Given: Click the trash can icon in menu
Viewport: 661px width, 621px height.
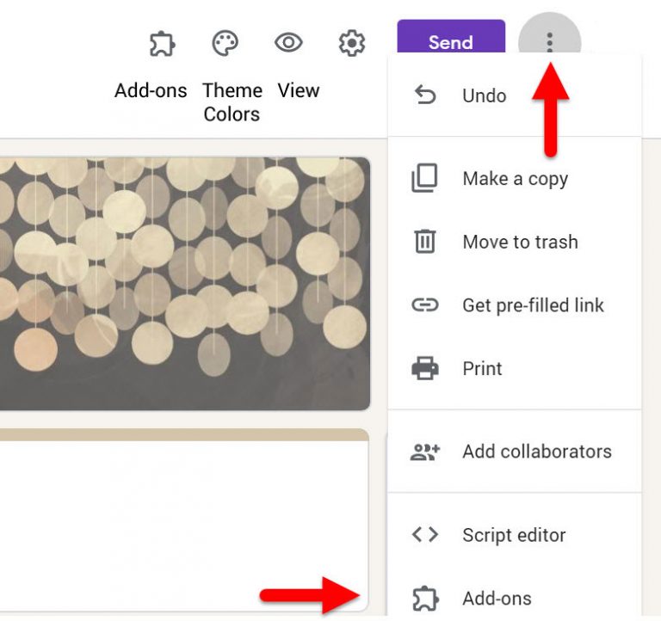Looking at the screenshot, I should click(425, 242).
